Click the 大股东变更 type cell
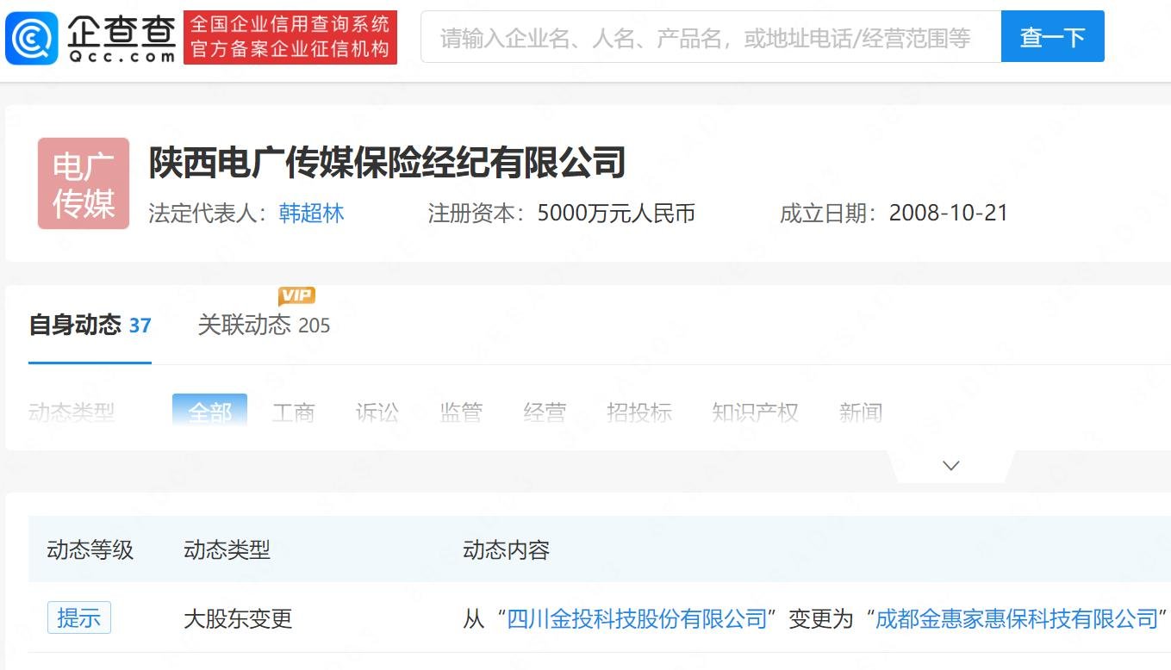 pos(238,618)
